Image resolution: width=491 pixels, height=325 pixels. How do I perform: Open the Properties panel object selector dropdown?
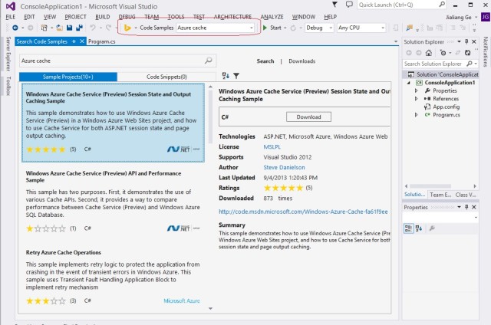click(476, 218)
